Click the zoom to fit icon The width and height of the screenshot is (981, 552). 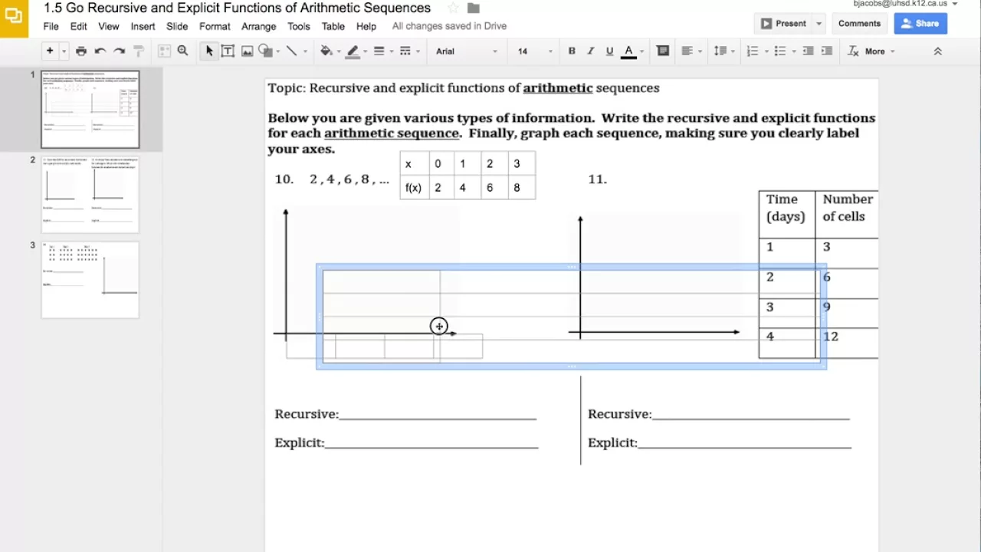click(x=164, y=51)
